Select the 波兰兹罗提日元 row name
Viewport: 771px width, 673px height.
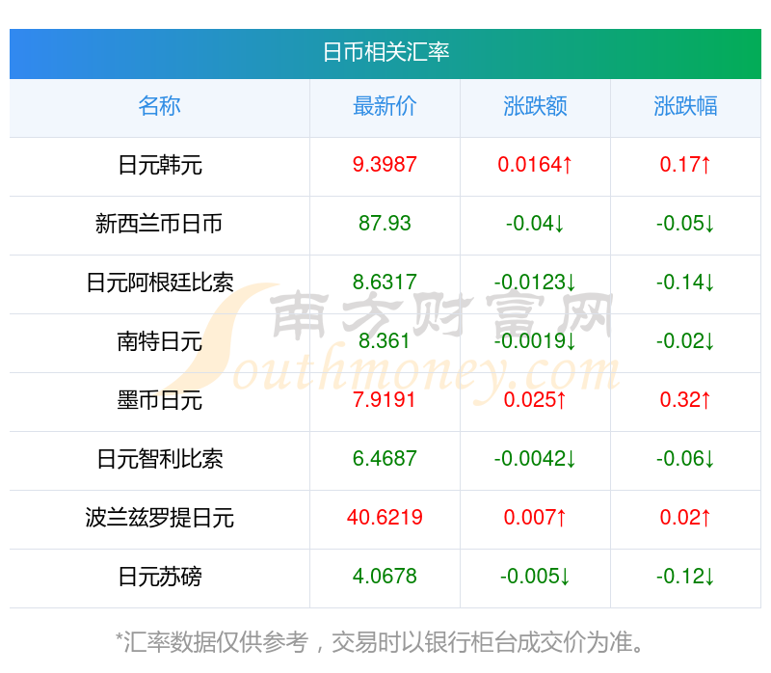click(159, 518)
